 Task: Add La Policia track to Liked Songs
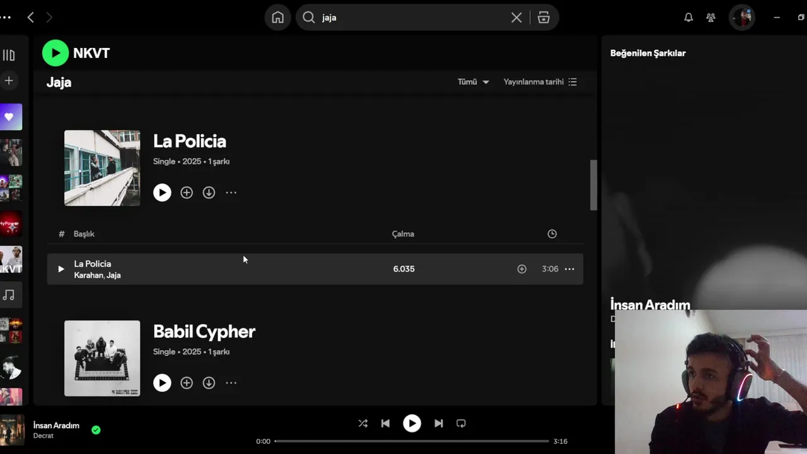click(522, 269)
